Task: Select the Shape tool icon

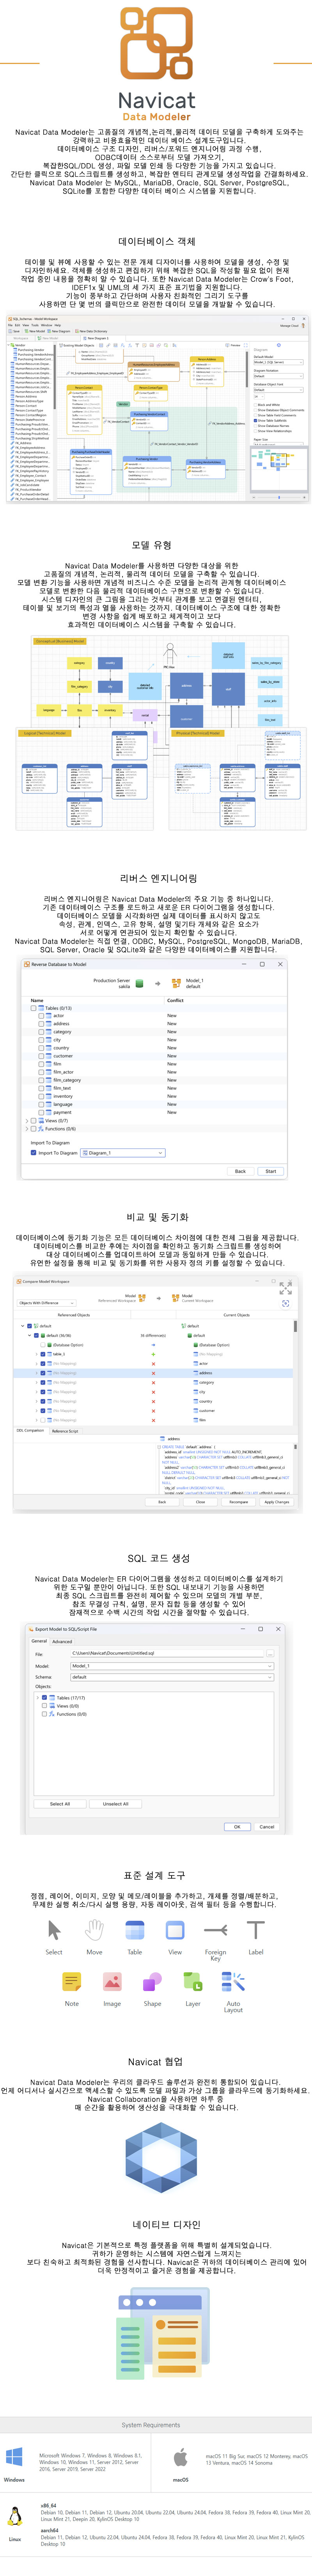Action: tap(152, 1982)
